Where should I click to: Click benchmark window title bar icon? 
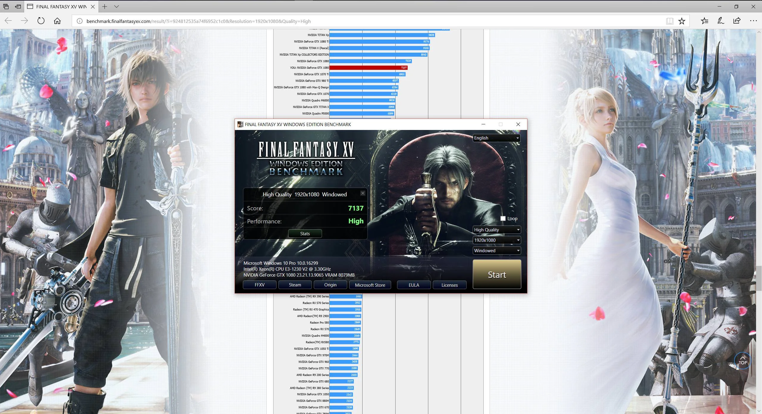click(x=240, y=124)
